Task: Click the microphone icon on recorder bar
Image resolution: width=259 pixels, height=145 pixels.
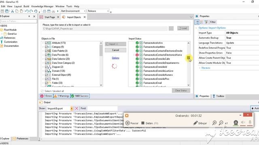Action: (x=250, y=122)
